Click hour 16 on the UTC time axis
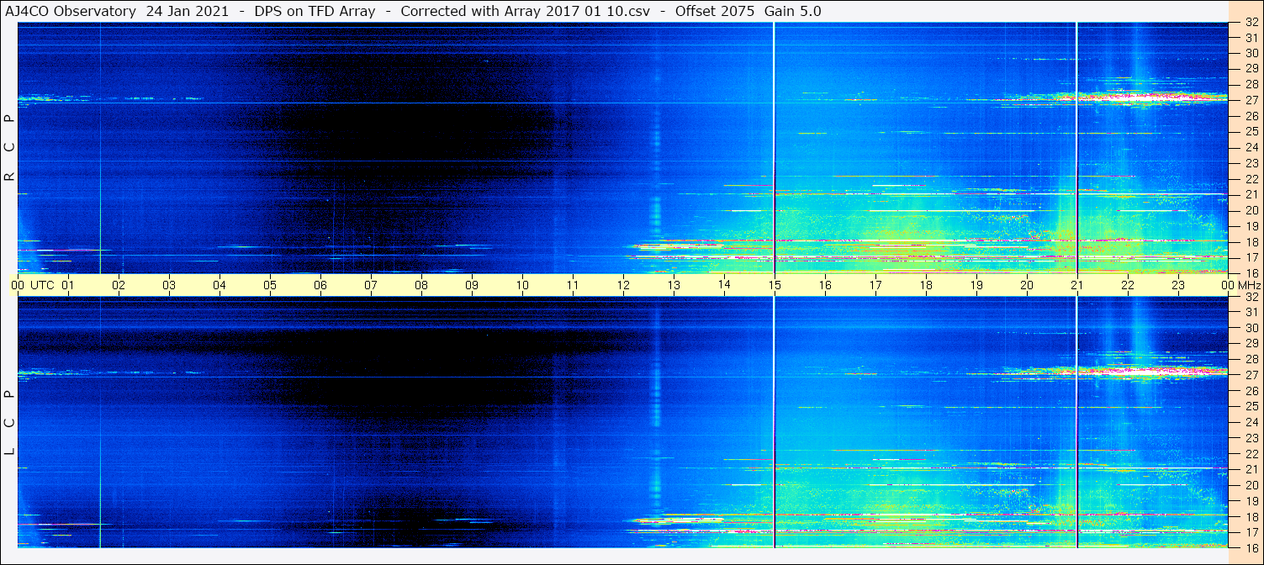 point(825,285)
